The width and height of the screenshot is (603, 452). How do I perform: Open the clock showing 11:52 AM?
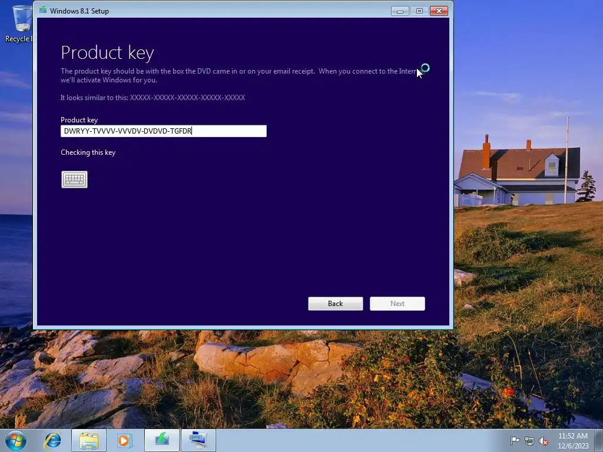click(x=573, y=441)
